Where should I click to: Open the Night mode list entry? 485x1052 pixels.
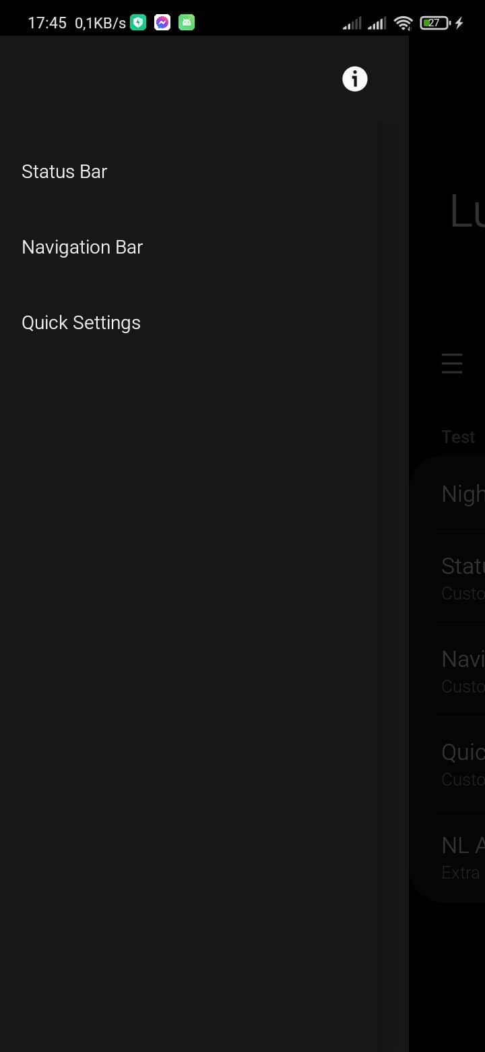462,494
